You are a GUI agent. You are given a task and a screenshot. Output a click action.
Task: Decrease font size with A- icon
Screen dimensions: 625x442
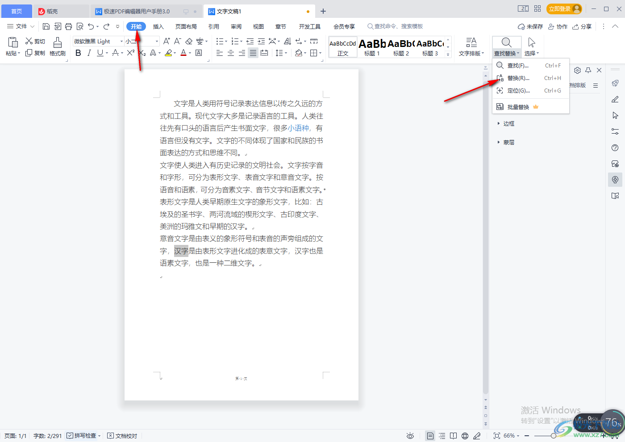coord(177,41)
